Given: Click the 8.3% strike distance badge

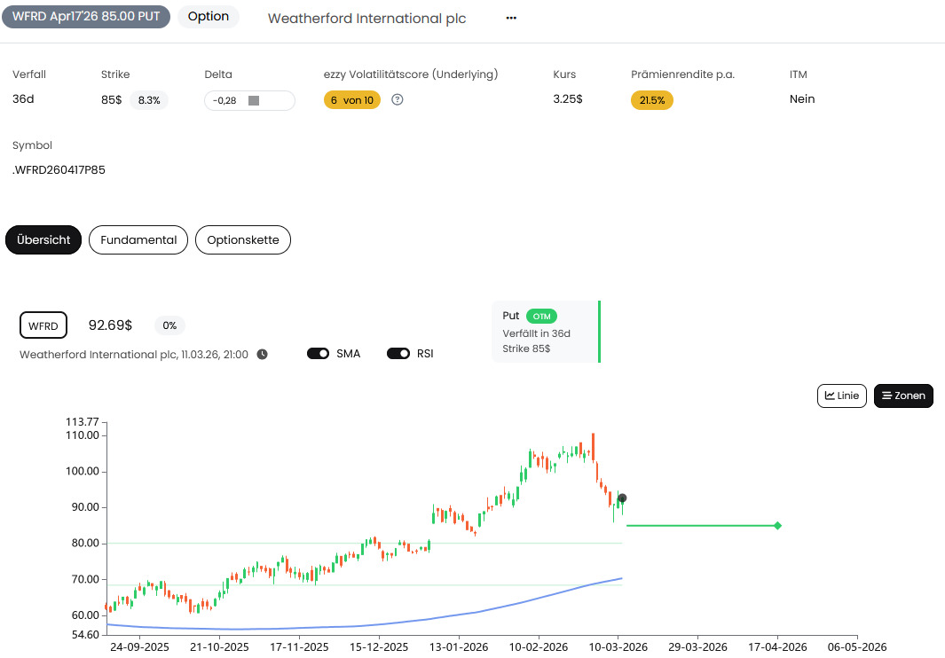Looking at the screenshot, I should (149, 100).
